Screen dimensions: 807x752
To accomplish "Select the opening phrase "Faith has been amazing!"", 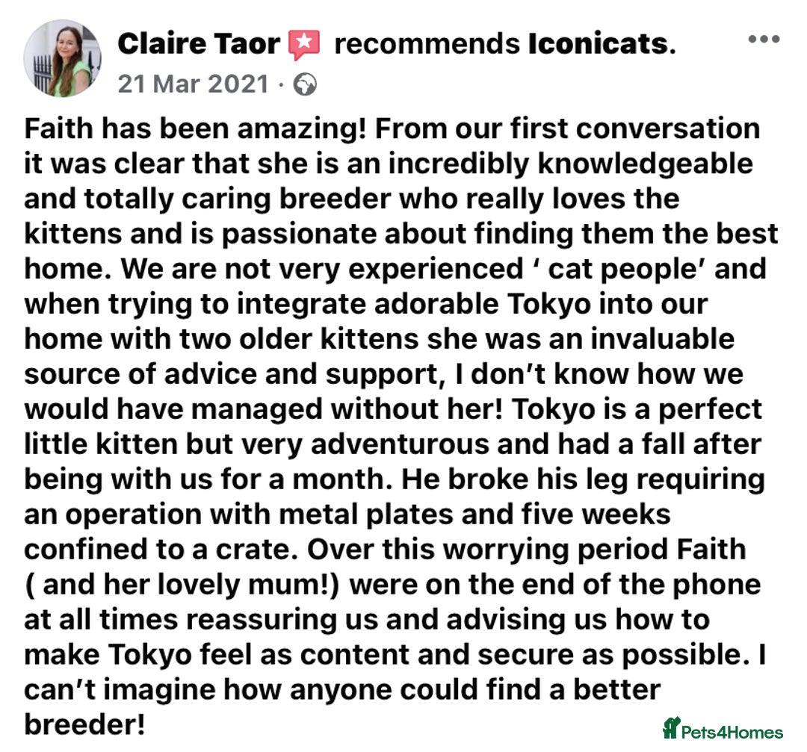I will 195,128.
